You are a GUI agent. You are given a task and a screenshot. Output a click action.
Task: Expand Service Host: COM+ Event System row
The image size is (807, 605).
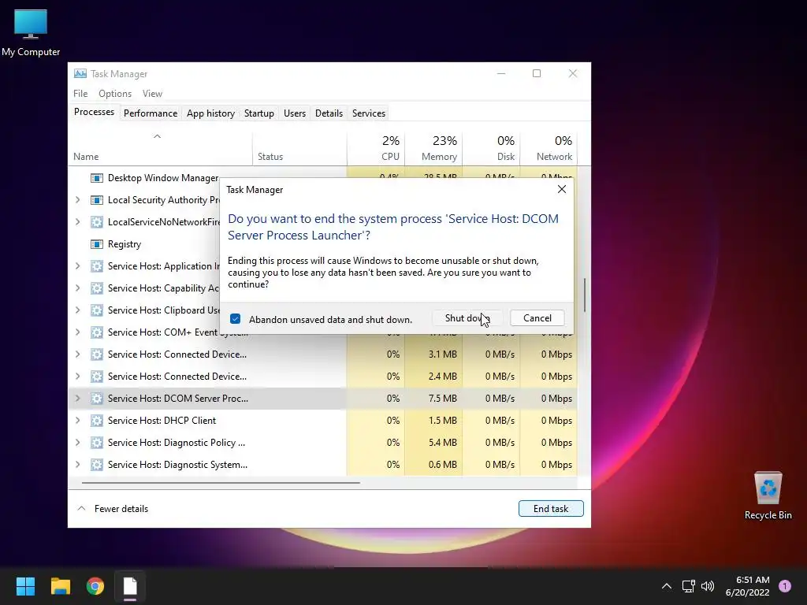[78, 332]
